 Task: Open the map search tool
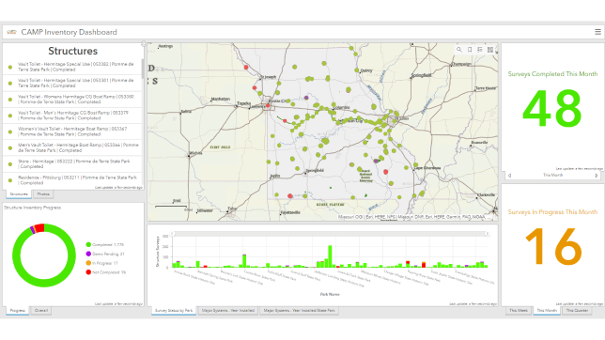tap(459, 50)
